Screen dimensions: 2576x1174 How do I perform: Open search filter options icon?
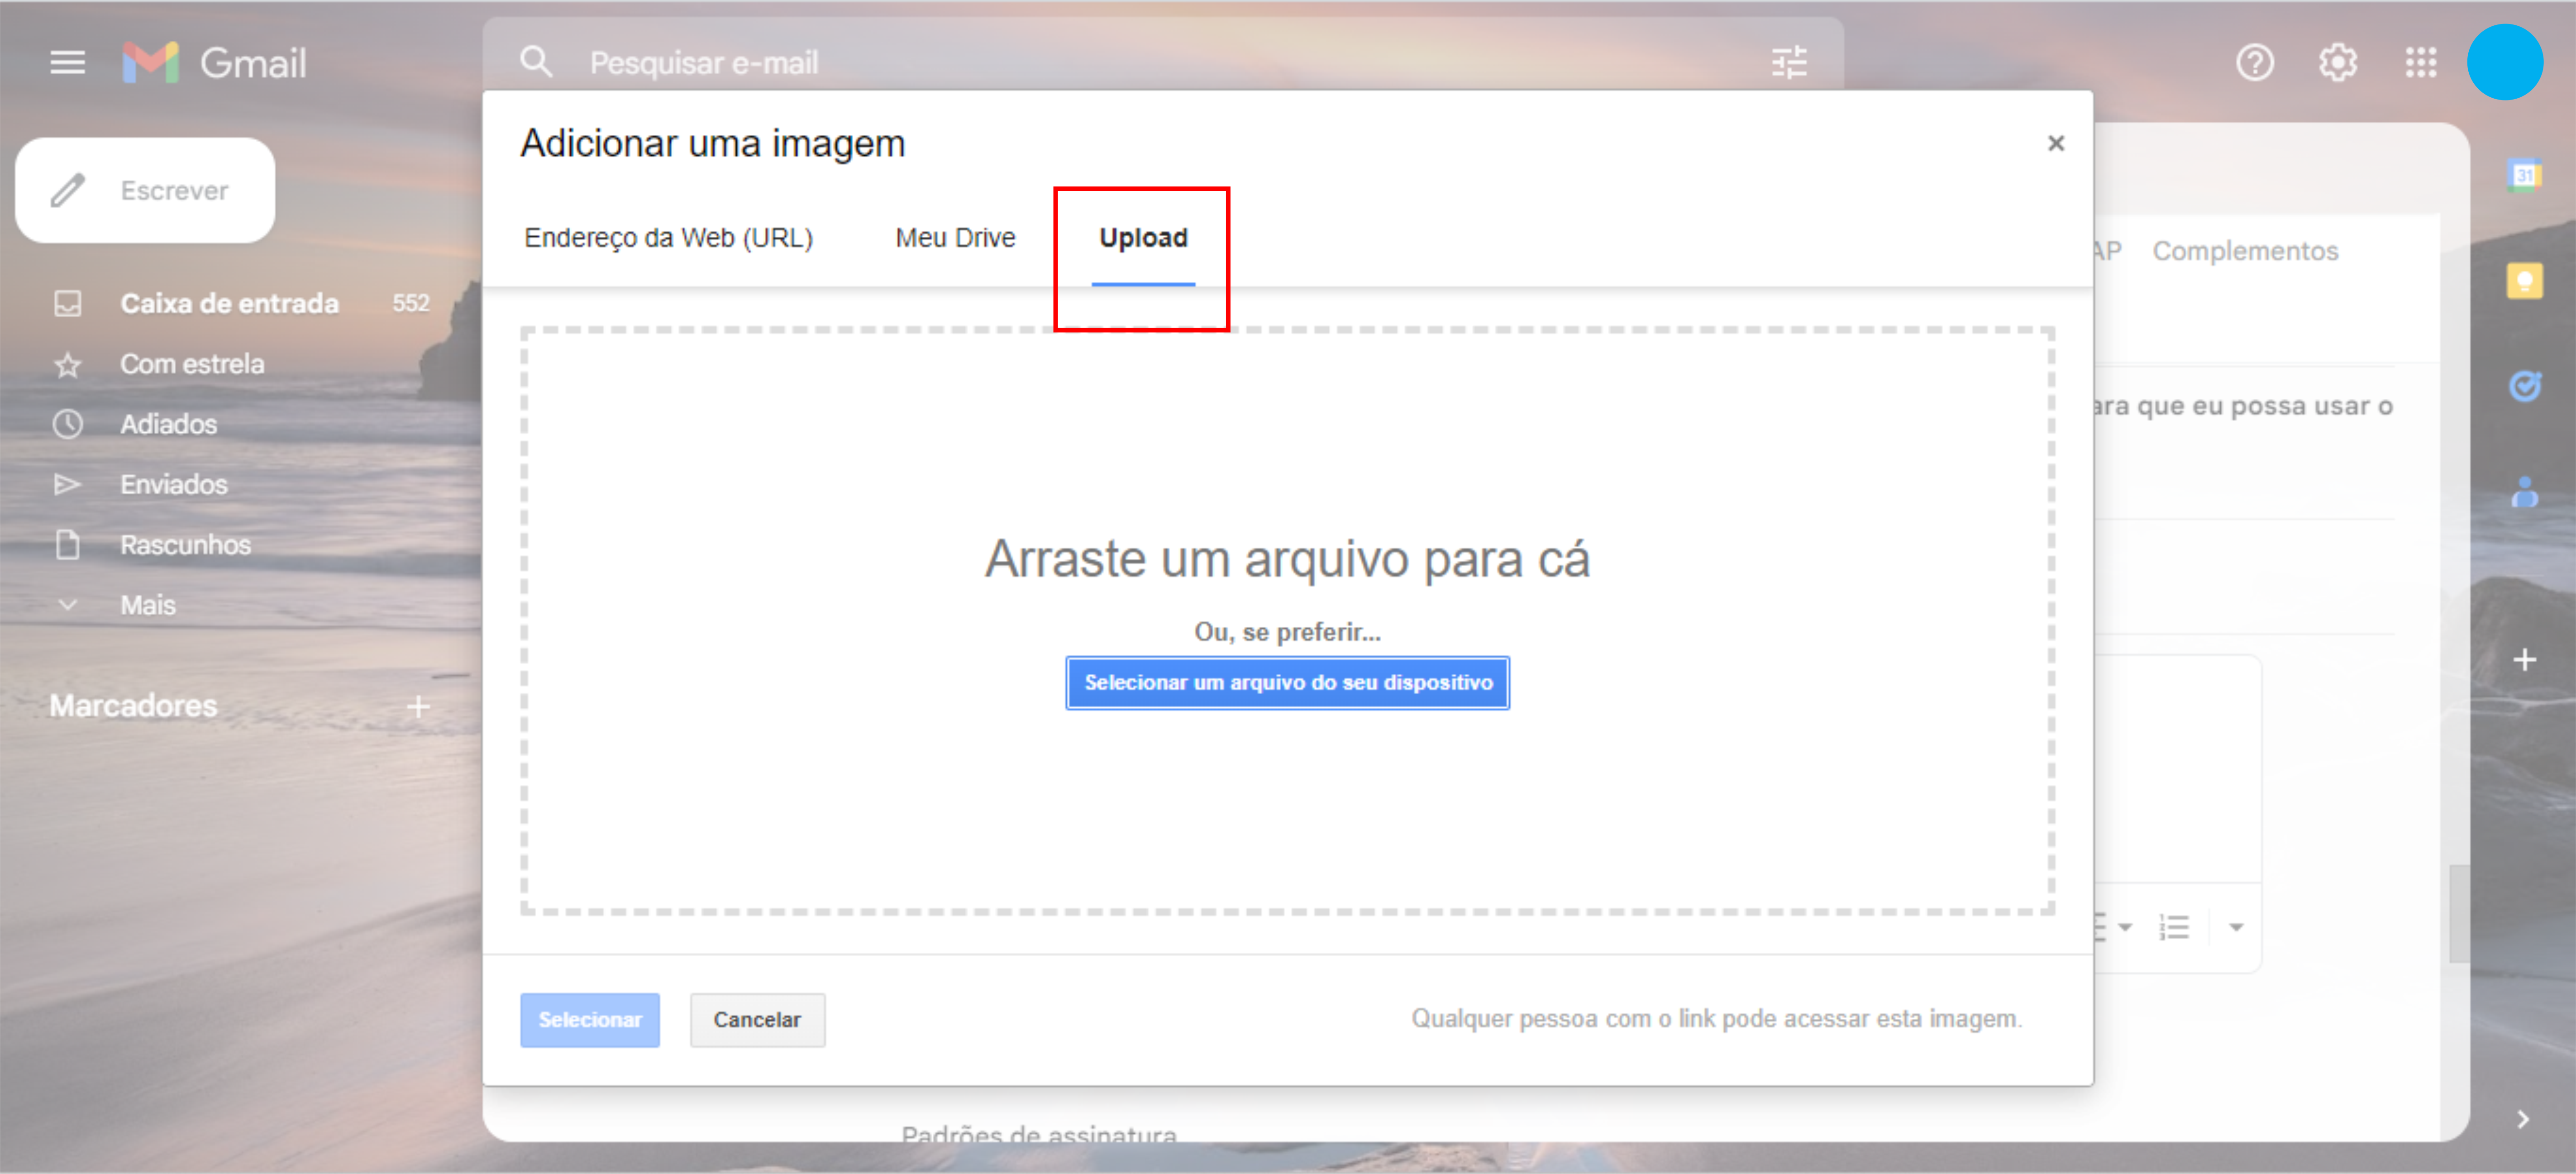1788,62
